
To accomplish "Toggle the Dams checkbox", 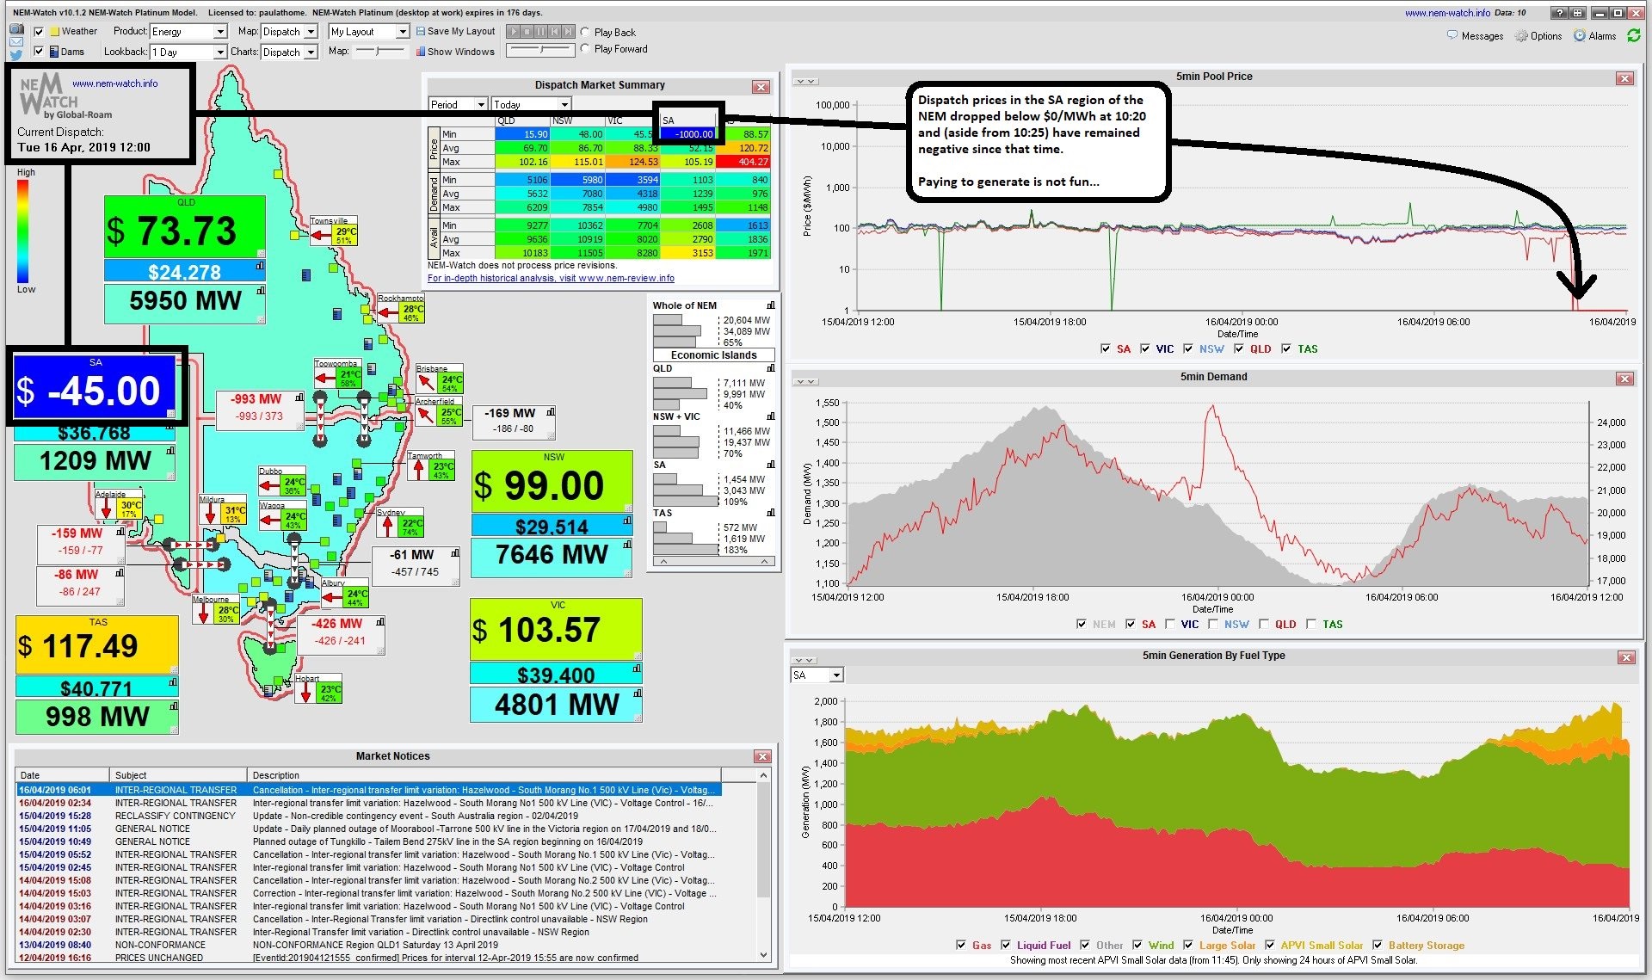I will point(39,52).
